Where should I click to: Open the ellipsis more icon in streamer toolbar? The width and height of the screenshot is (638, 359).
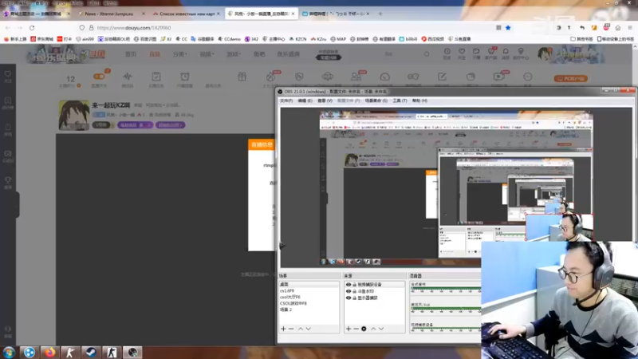(x=528, y=78)
